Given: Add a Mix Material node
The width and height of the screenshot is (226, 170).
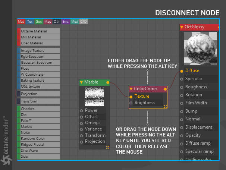Looking at the screenshot, I should click(x=38, y=37).
